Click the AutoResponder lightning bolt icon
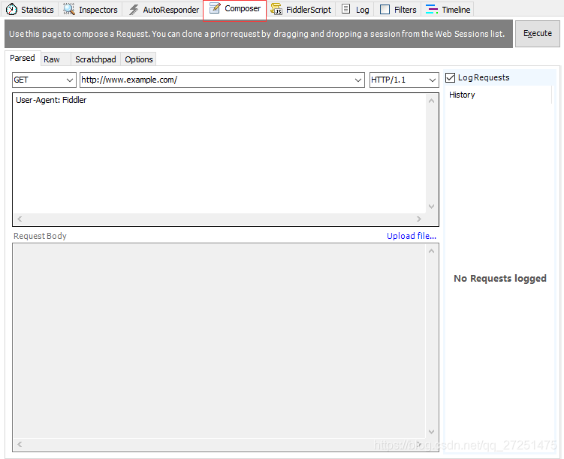The image size is (564, 459). [134, 9]
